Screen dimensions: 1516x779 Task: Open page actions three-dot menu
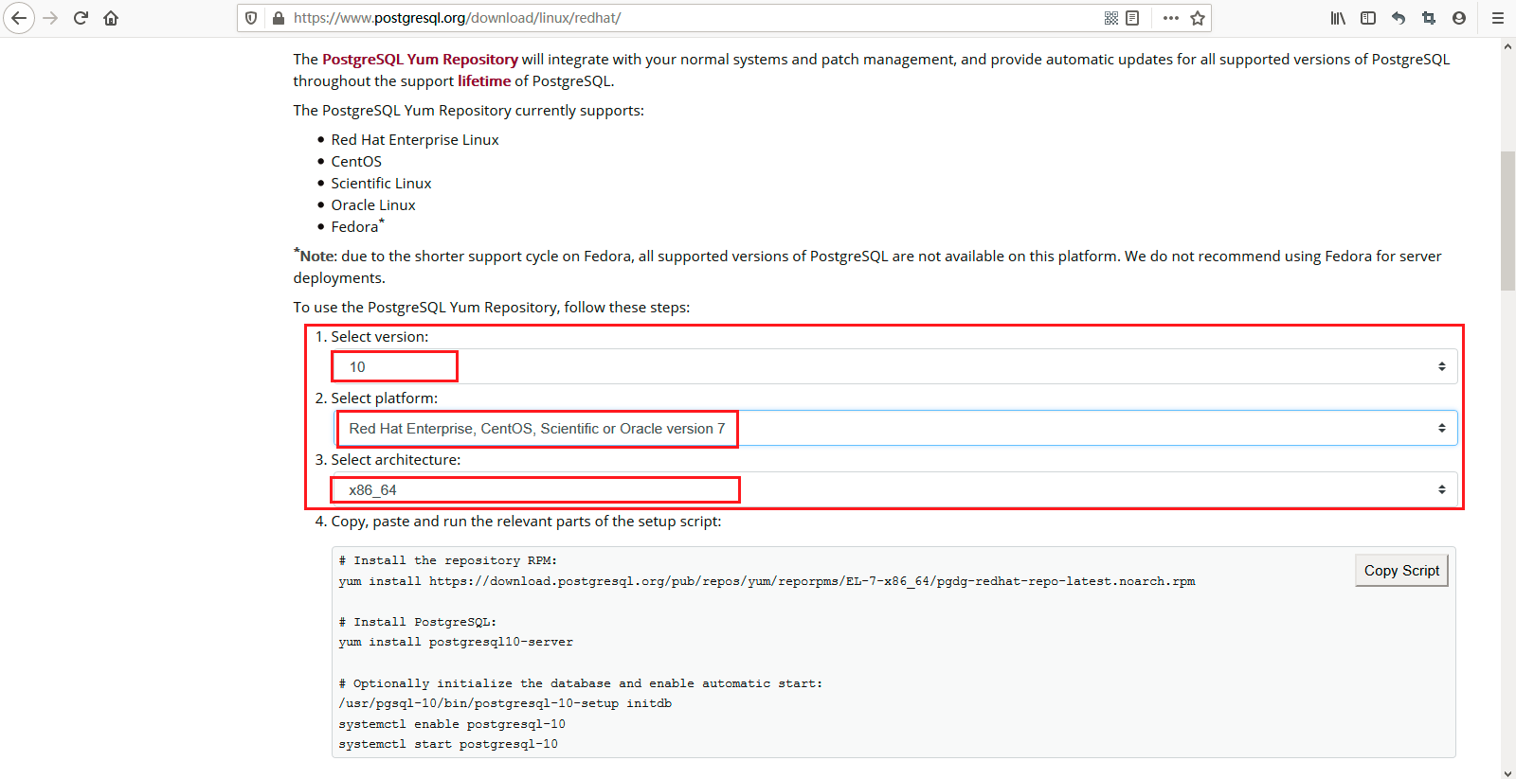[x=1171, y=18]
